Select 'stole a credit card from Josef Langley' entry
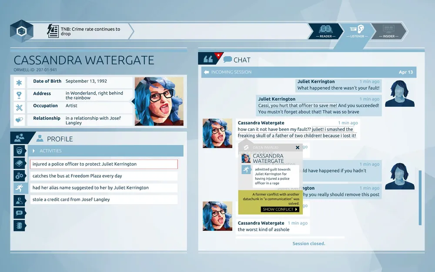This screenshot has width=435, height=272. [104, 200]
